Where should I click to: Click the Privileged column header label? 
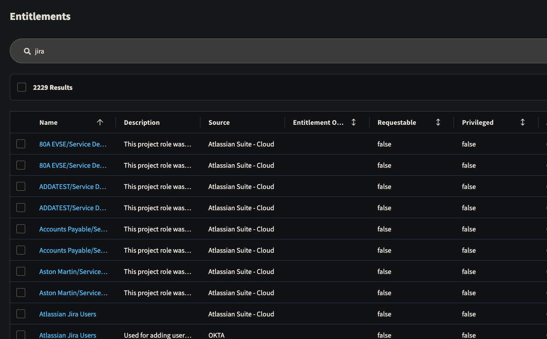[478, 123]
